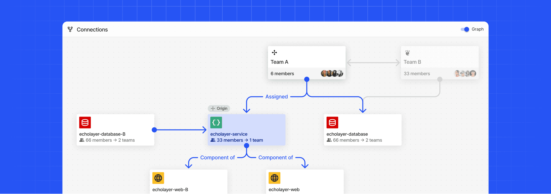This screenshot has height=194, width=551.
Task: Open the echolayer-service node name
Action: pos(229,134)
